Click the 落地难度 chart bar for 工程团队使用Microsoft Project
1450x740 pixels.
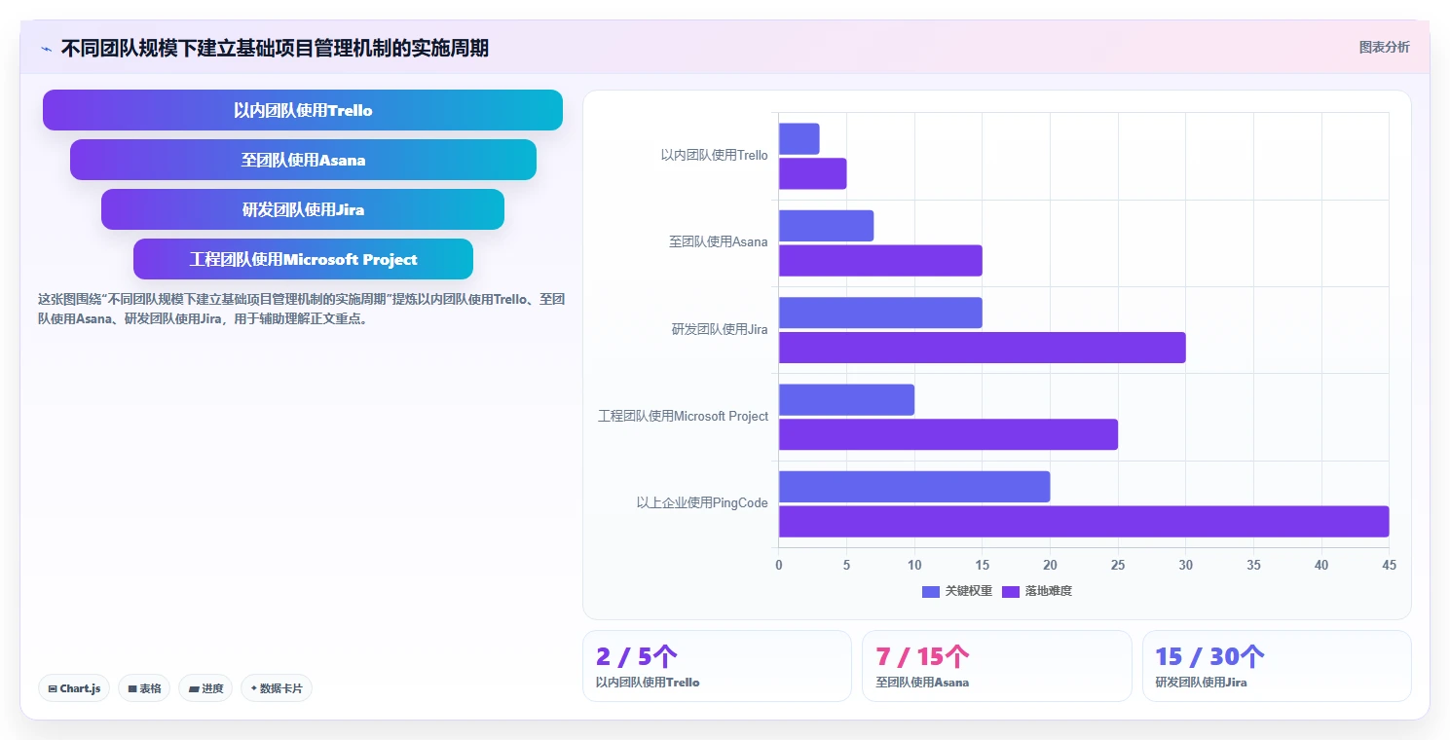point(948,434)
